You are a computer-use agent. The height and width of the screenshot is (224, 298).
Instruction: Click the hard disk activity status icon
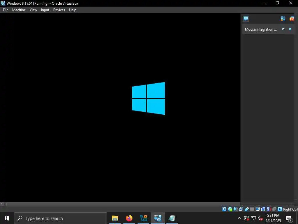[224, 209]
